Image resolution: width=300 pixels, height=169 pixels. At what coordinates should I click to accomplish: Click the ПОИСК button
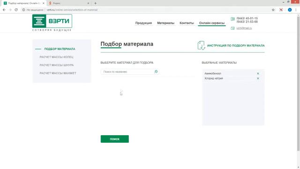click(114, 139)
